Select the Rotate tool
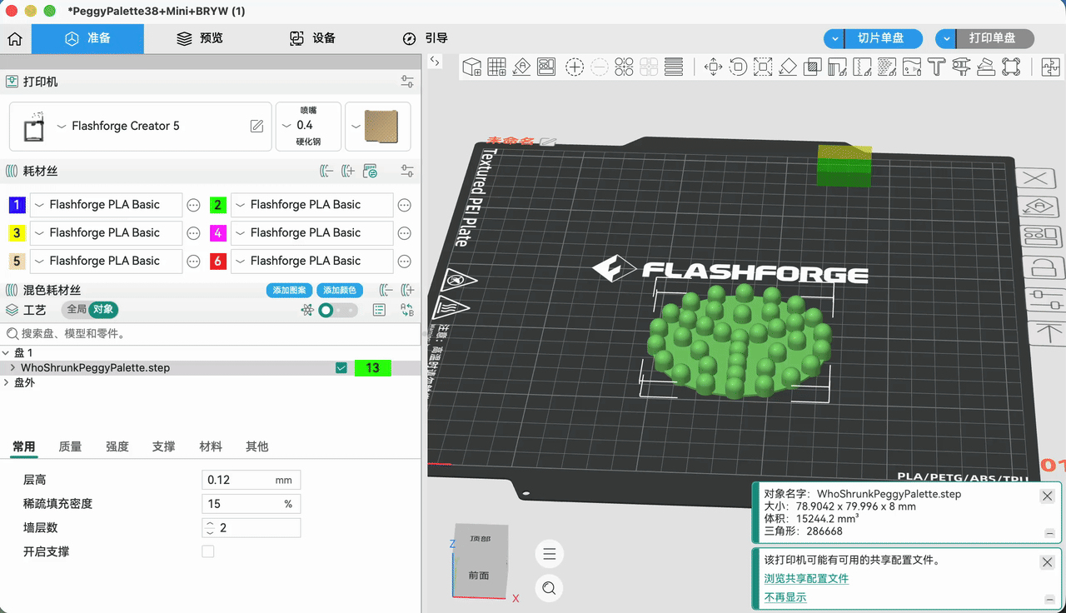The image size is (1066, 613). (738, 67)
